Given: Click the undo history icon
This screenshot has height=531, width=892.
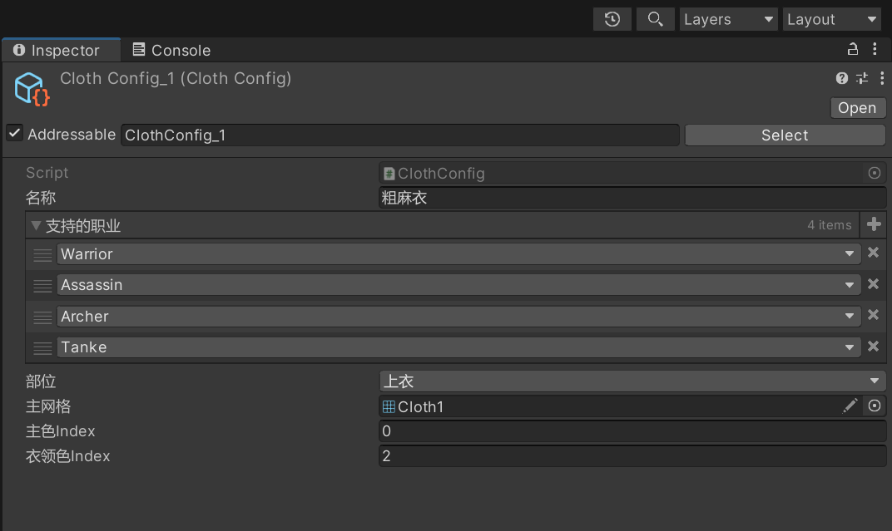Looking at the screenshot, I should tap(612, 19).
